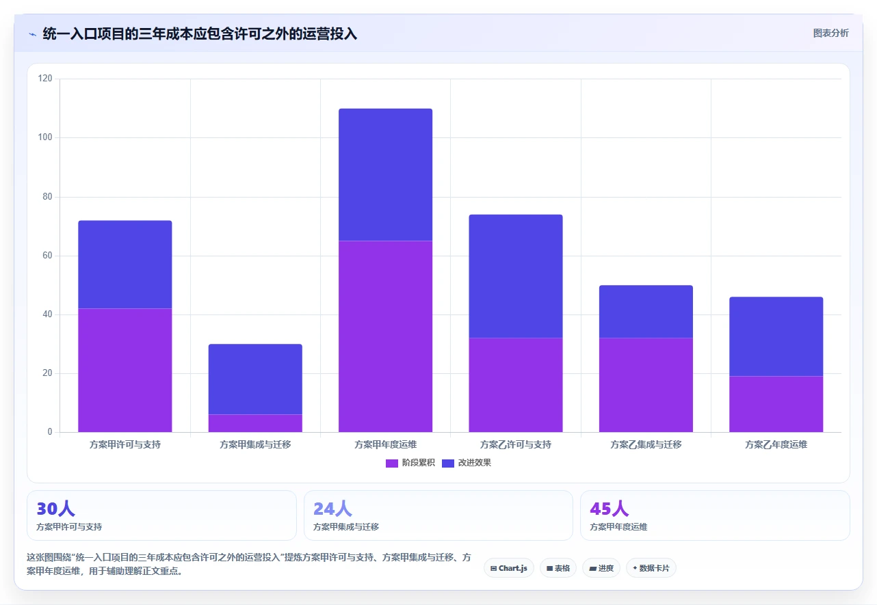Open the 45人 方案甲年度运维 card
This screenshot has width=877, height=605.
(715, 515)
